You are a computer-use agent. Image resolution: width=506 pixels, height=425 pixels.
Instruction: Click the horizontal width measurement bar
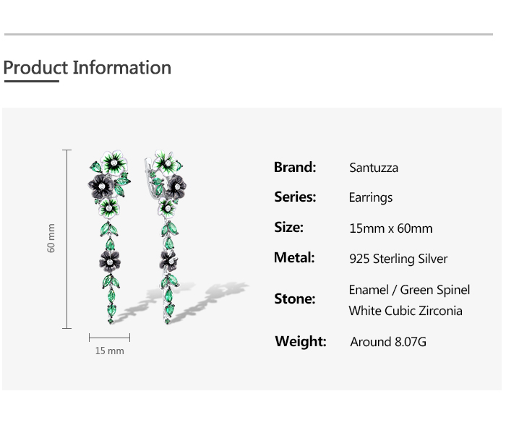pyautogui.click(x=109, y=338)
